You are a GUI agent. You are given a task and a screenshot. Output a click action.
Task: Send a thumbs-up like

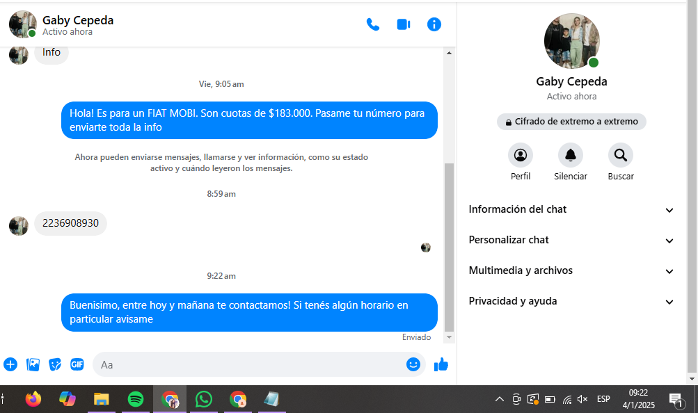[x=441, y=364]
